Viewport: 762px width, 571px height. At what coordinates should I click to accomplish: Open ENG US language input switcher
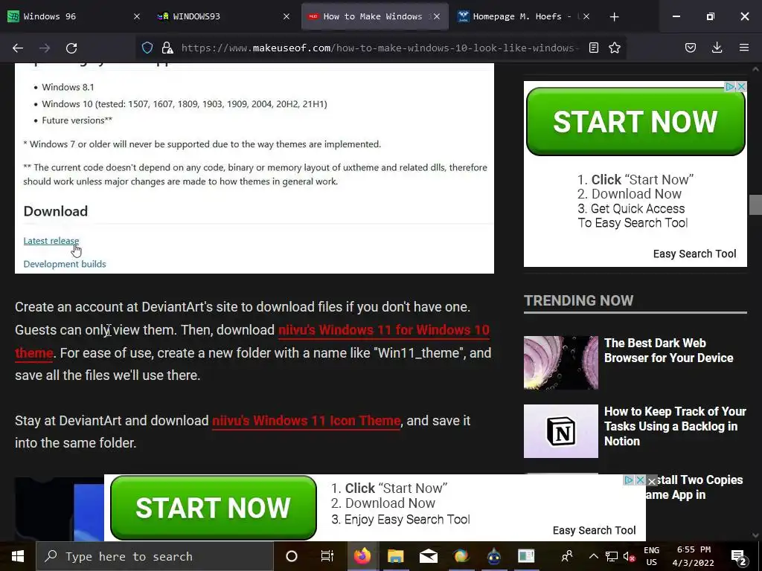pos(652,556)
